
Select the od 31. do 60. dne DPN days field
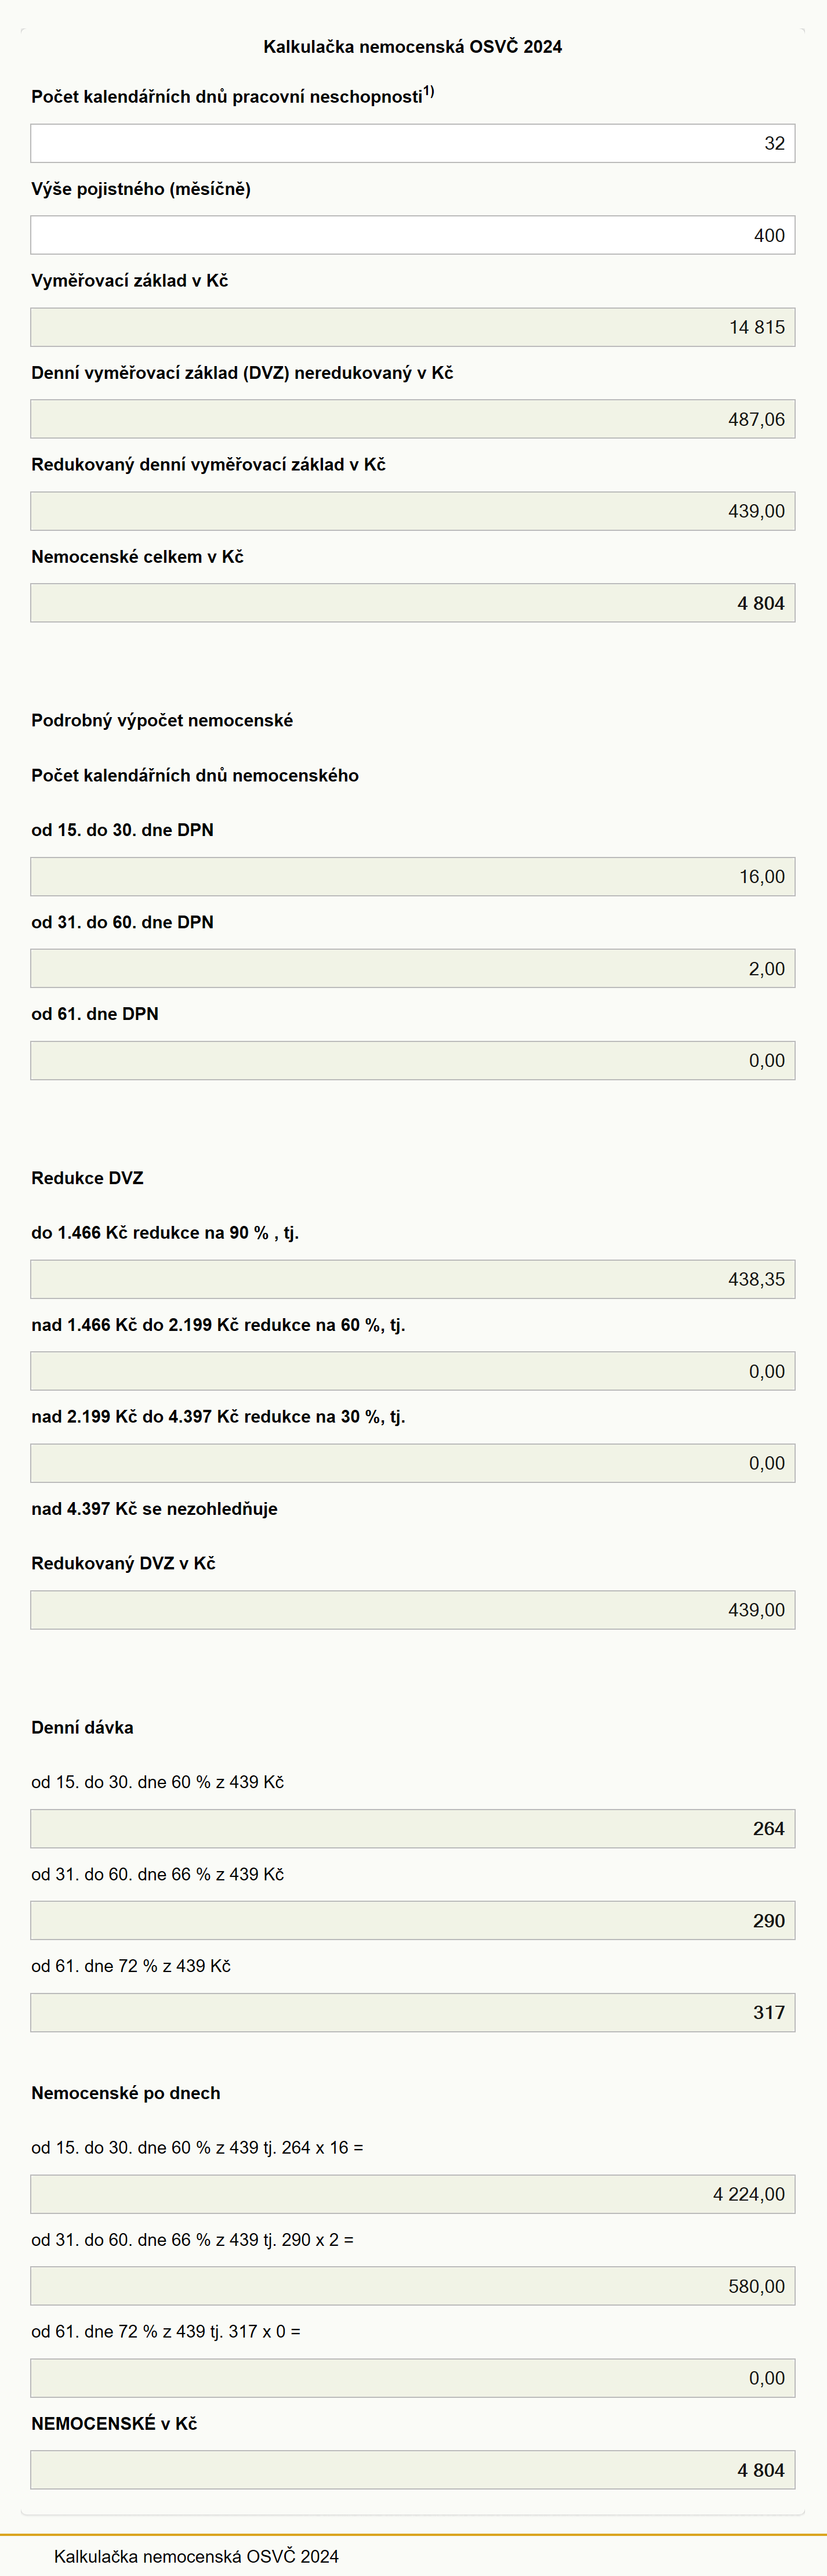coord(413,968)
